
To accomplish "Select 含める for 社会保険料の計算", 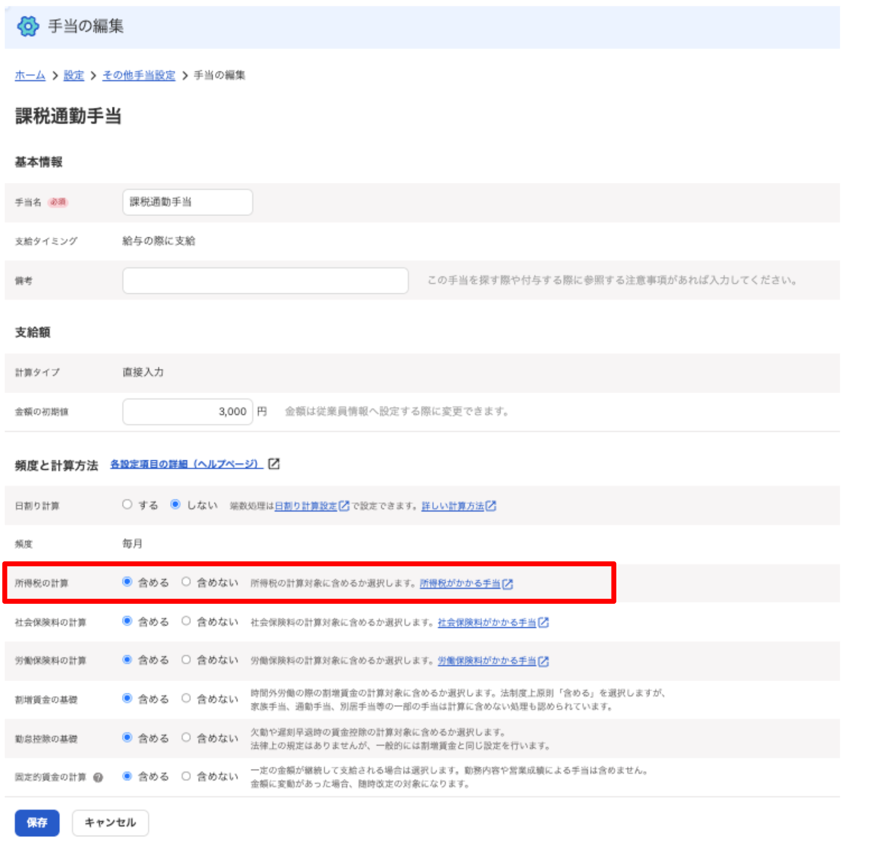I will coord(127,621).
